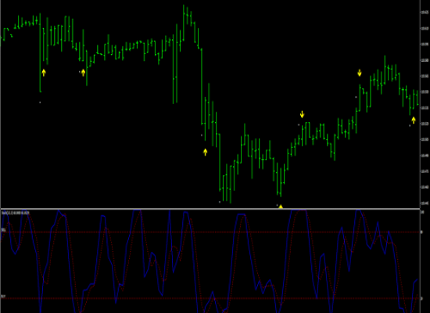Select the lower red dotted level line
The height and width of the screenshot is (313, 430).
pyautogui.click(x=210, y=298)
